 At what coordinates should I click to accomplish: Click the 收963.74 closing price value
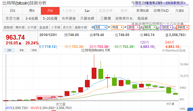pyautogui.click(x=147, y=35)
